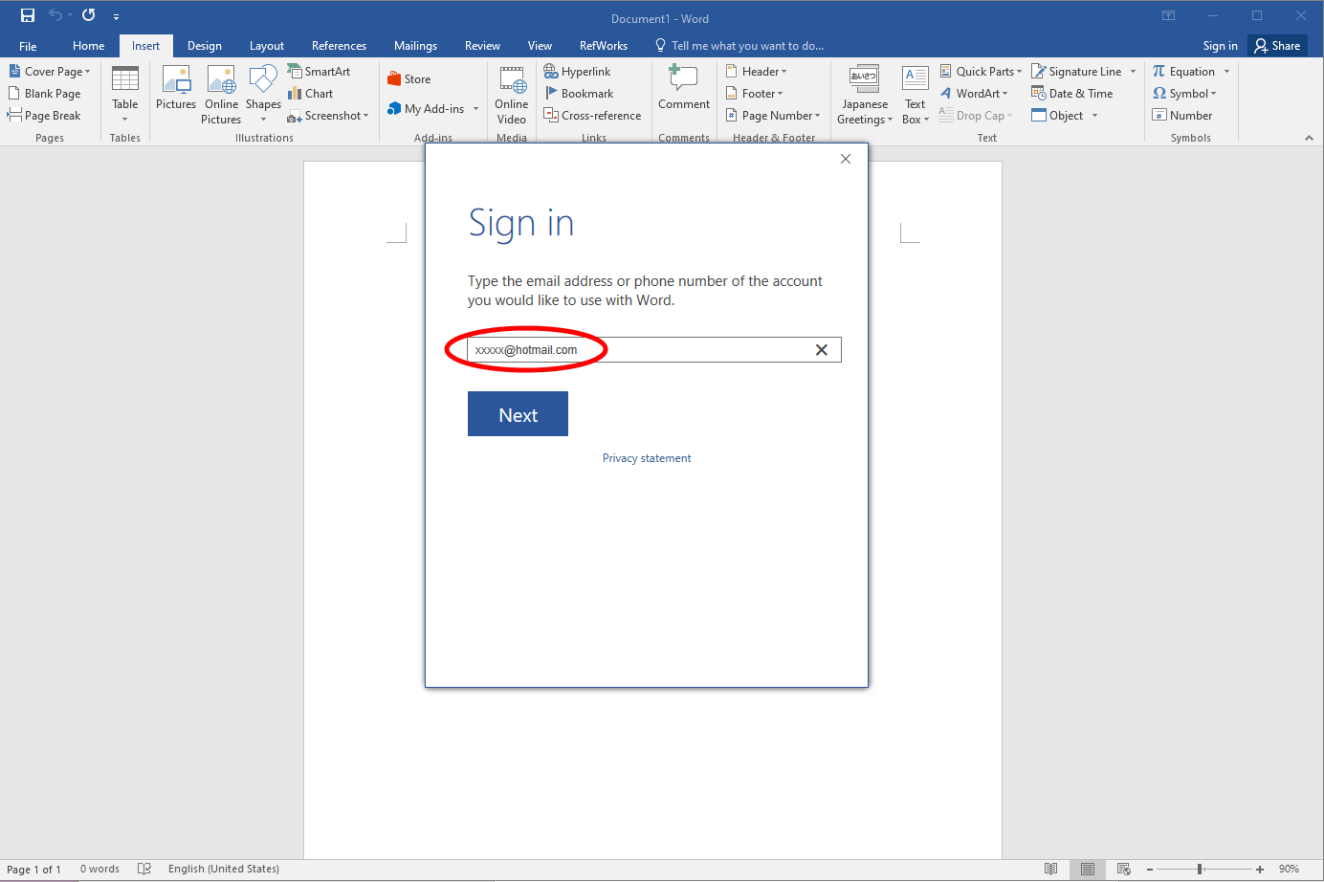Insert an Equation

click(x=1183, y=72)
